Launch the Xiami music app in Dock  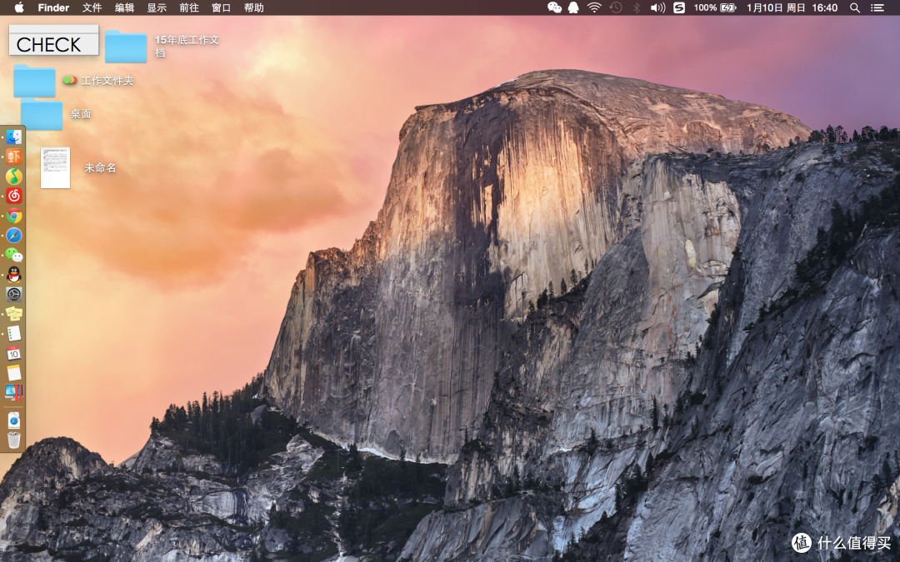coord(14,157)
